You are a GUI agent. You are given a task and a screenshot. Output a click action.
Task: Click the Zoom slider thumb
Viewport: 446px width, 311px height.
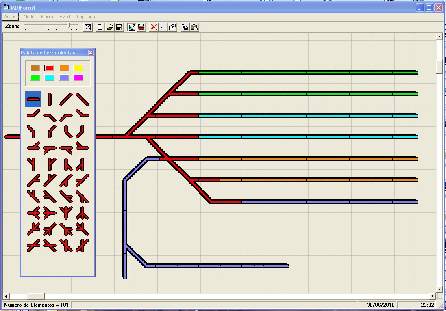point(69,26)
